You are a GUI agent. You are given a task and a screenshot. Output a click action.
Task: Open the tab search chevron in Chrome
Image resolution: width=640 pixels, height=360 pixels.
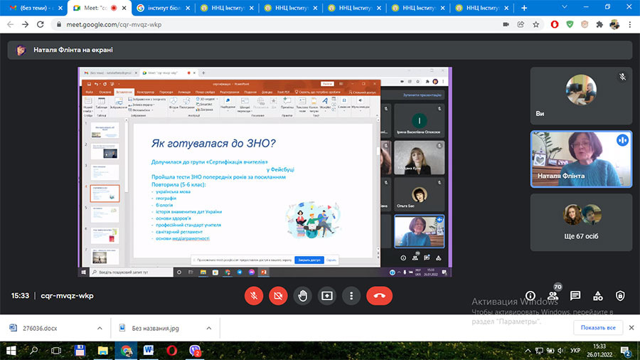pos(565,7)
